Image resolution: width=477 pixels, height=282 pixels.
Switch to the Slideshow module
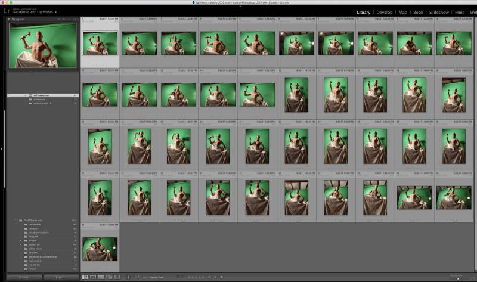pos(438,12)
